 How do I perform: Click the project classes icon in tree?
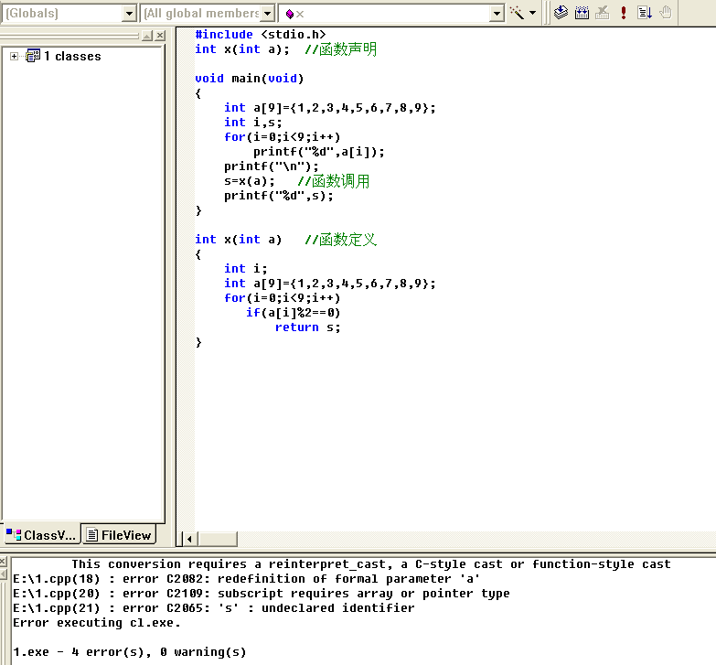[x=33, y=56]
